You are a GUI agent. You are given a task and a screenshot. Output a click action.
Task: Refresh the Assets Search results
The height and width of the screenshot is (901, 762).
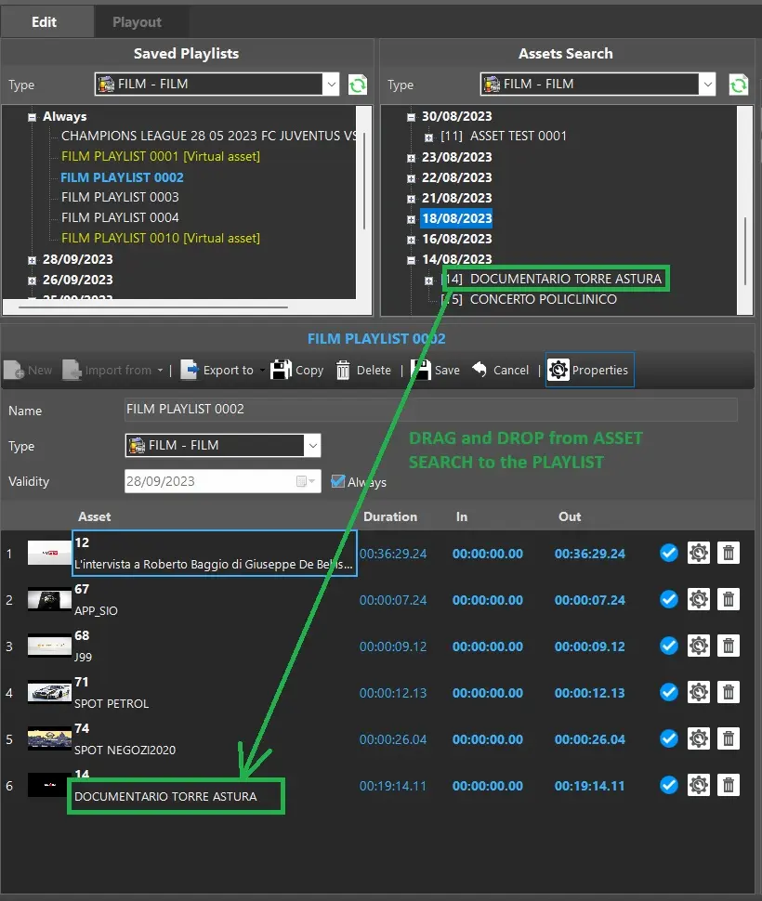tap(739, 85)
